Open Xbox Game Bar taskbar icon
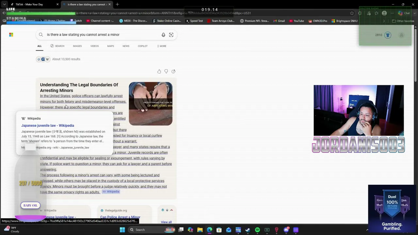The width and height of the screenshot is (418, 235). [x=267, y=230]
